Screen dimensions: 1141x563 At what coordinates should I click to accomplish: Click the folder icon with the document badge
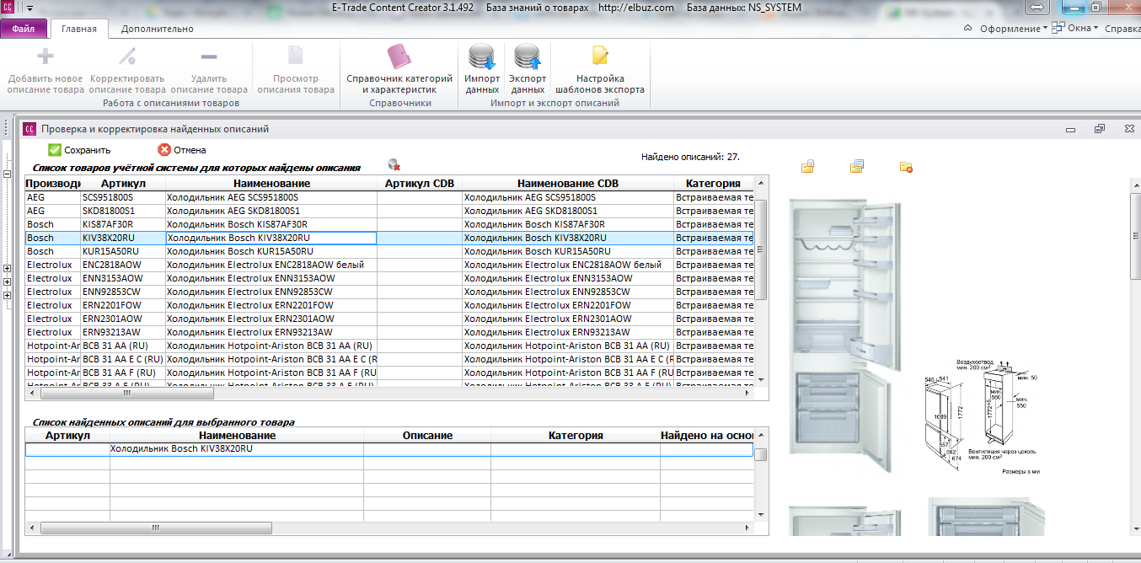click(857, 166)
